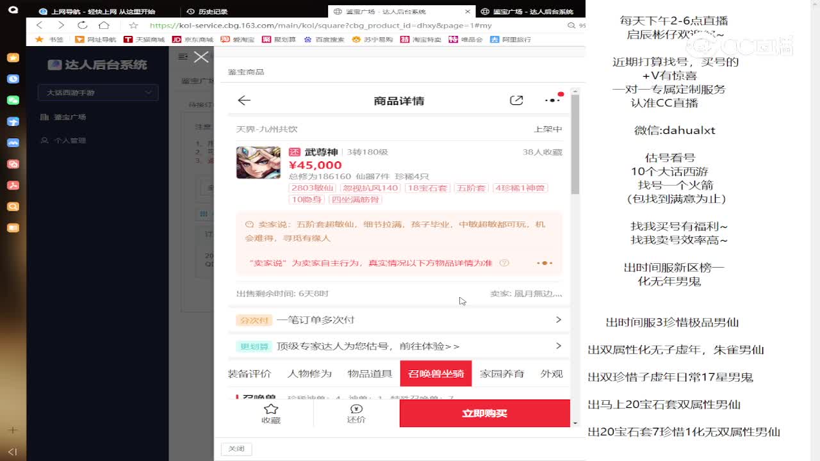
Task: Click the red cloud sidebar icon
Action: (x=13, y=164)
